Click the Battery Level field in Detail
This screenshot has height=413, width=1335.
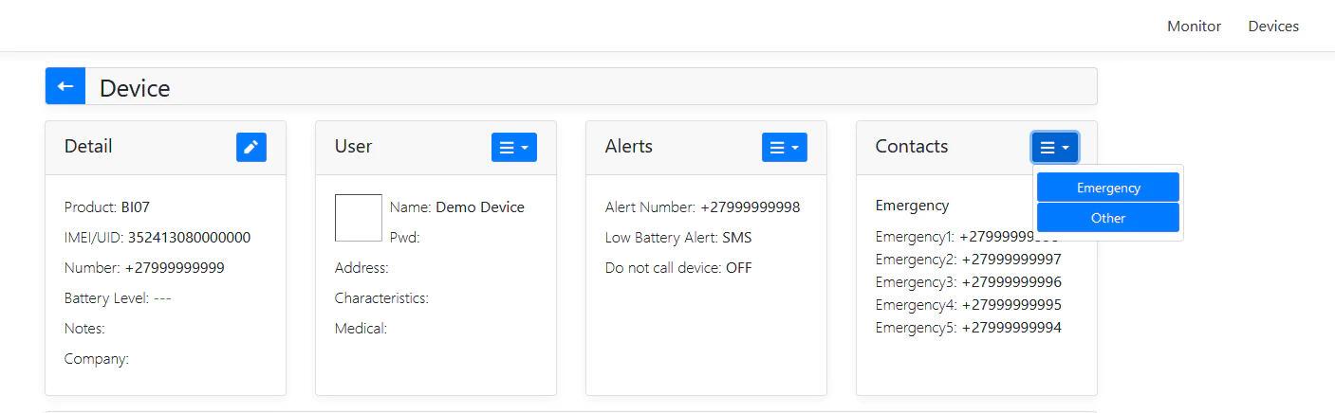click(x=118, y=298)
